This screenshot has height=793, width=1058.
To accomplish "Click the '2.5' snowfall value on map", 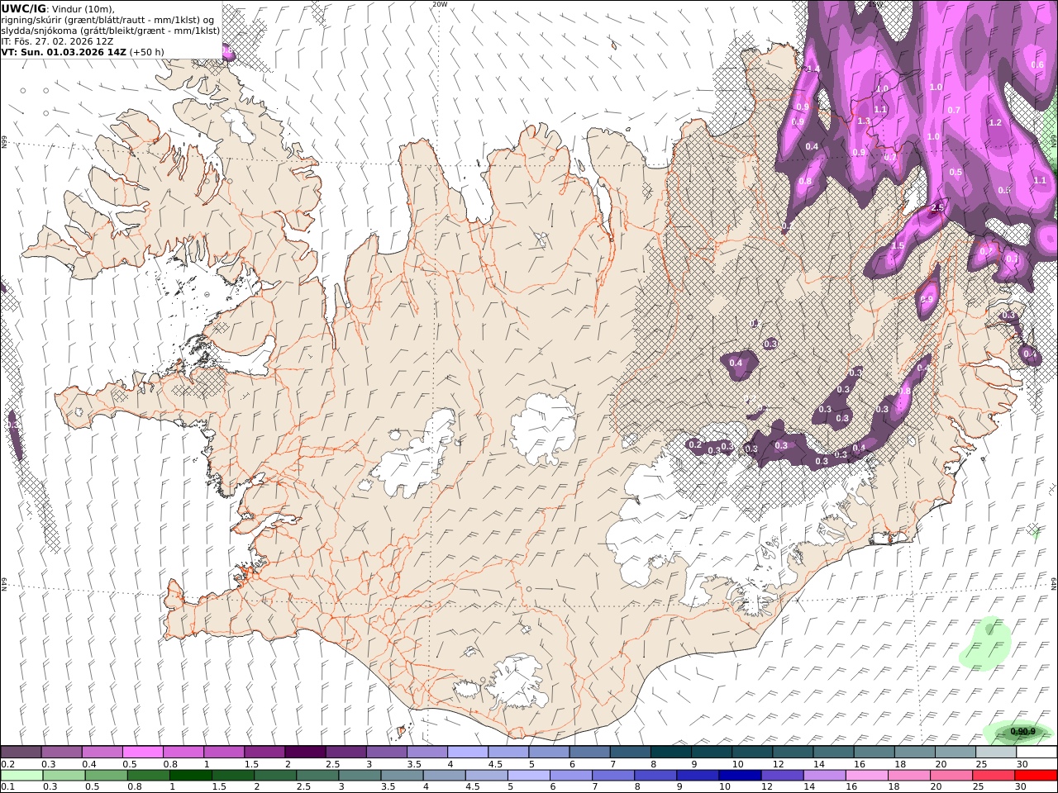I will point(937,207).
